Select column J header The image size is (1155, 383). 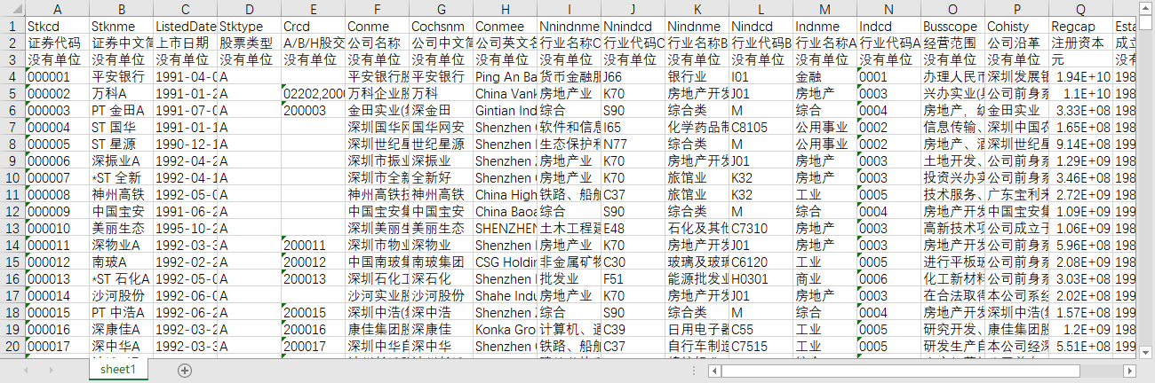click(633, 9)
